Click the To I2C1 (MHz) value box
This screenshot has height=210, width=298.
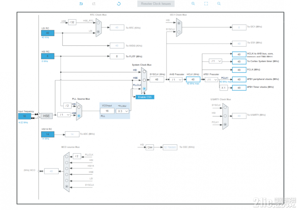(239, 27)
